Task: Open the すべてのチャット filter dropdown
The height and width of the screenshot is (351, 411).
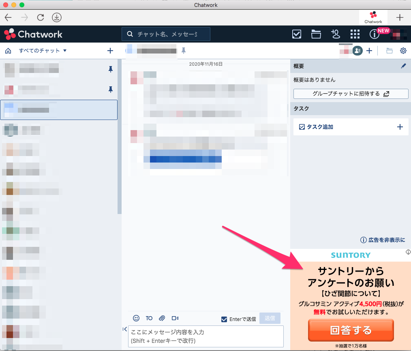Action: pyautogui.click(x=39, y=50)
